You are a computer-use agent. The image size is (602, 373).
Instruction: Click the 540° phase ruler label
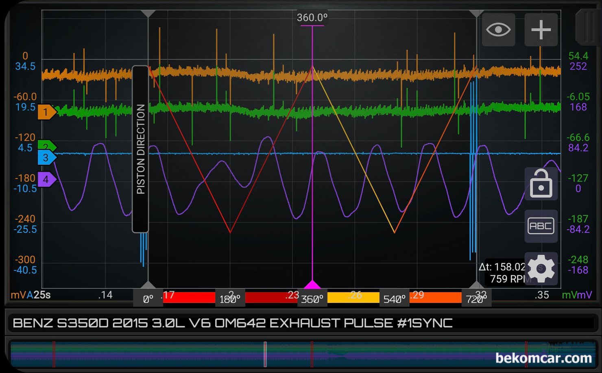point(394,299)
